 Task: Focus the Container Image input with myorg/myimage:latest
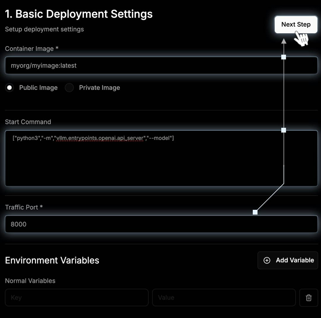click(x=161, y=65)
